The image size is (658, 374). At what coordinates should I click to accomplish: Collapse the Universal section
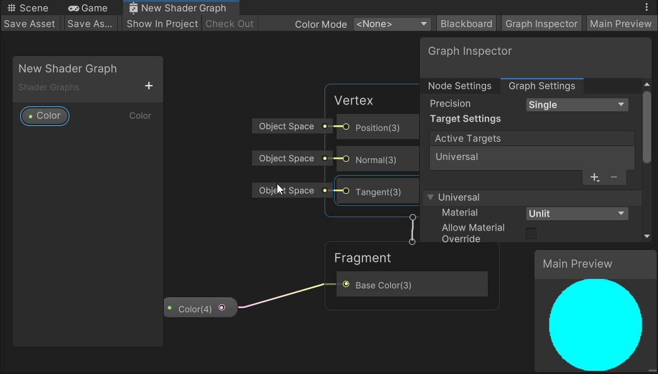[x=430, y=197]
